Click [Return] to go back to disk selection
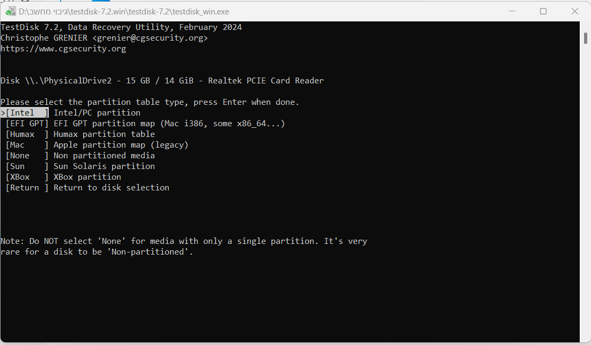Viewport: 591px width, 345px height. point(27,188)
